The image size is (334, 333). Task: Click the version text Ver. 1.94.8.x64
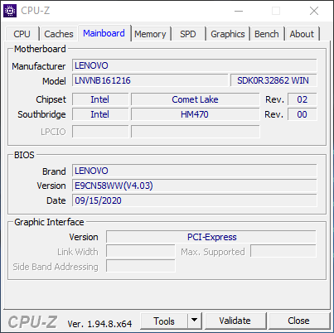pos(99,324)
